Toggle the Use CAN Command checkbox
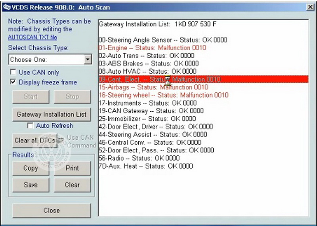Image resolution: width=317 pixels, height=226 pixels. pos(62,141)
